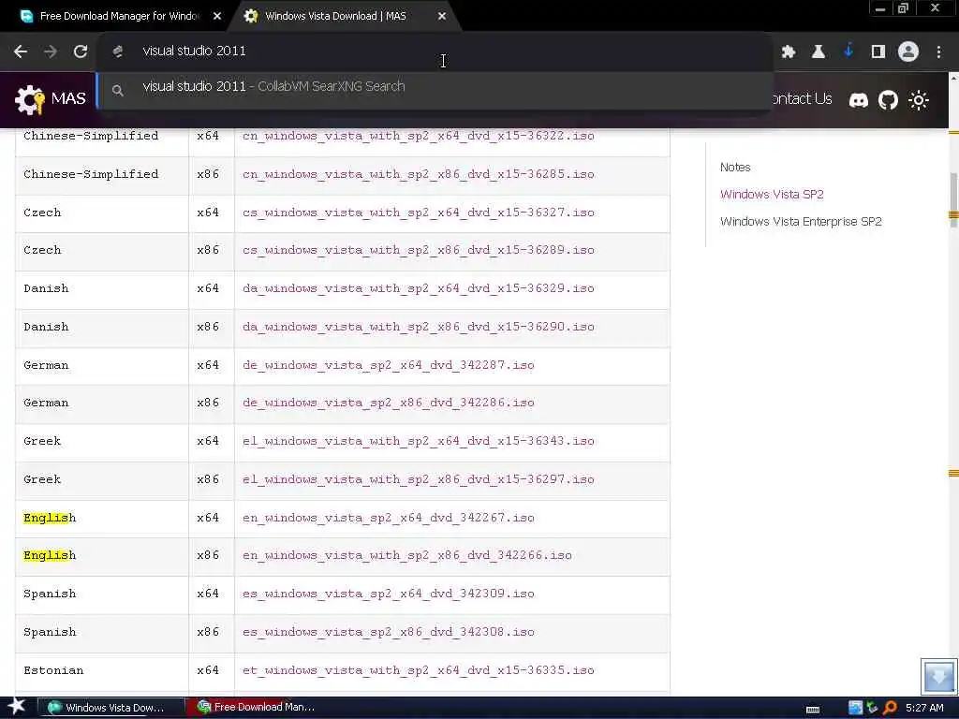959x719 pixels.
Task: Download cn_windows_vista_with_sp2_x64_dvd_x15-36322.iso
Action: pos(419,136)
